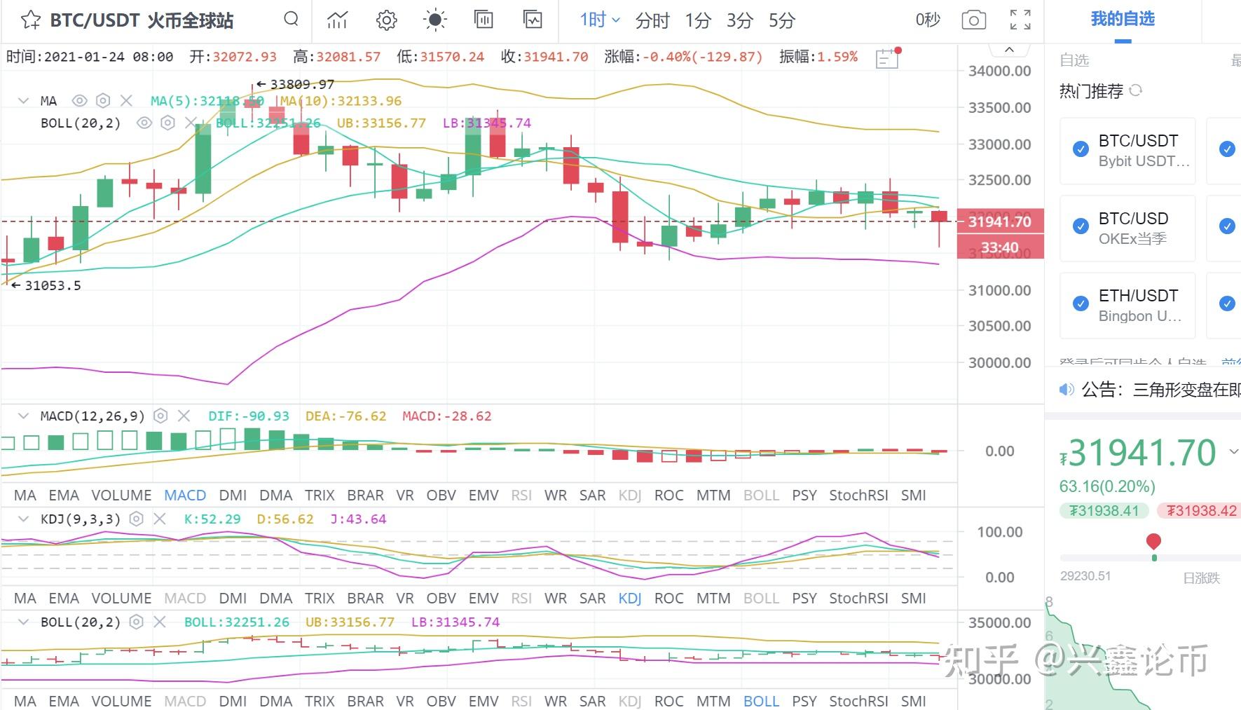Select VOLUME in the MACD panel row
The image size is (1241, 710).
pos(121,496)
